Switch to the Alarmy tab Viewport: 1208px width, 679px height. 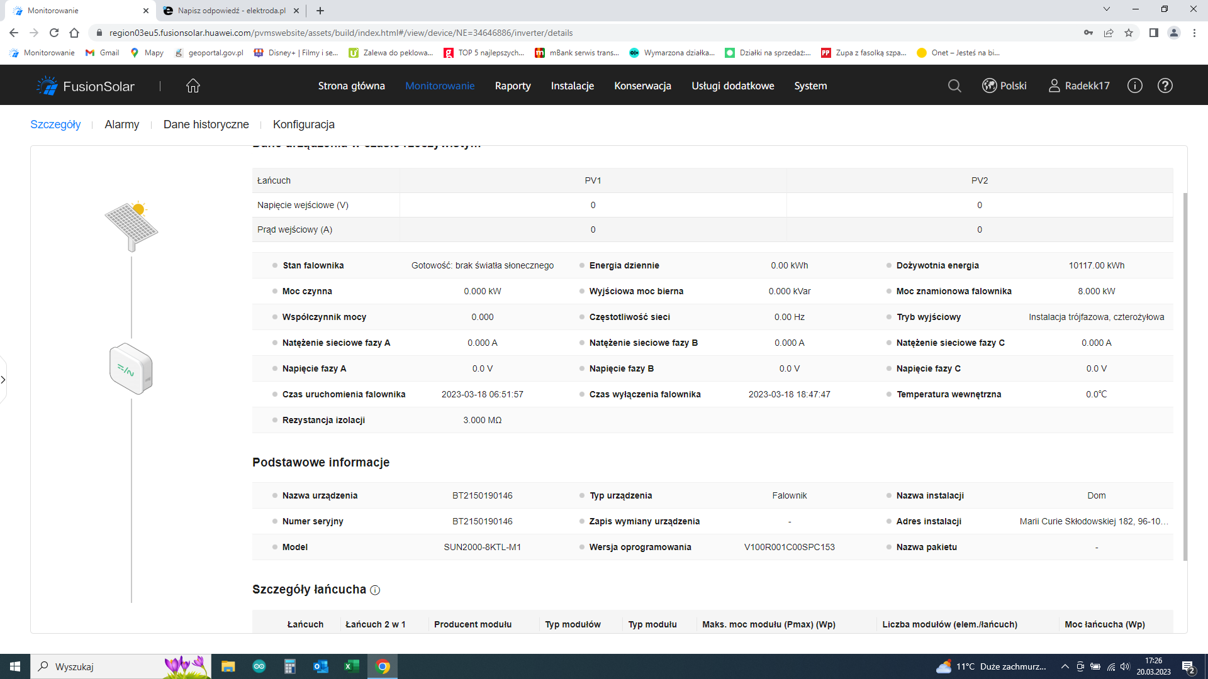(x=122, y=124)
